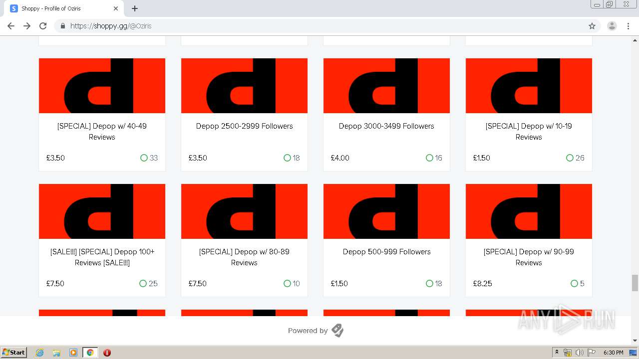The width and height of the screenshot is (639, 359).
Task: Click the 'Depop 2500-2999 Followers' title
Action: 244,126
